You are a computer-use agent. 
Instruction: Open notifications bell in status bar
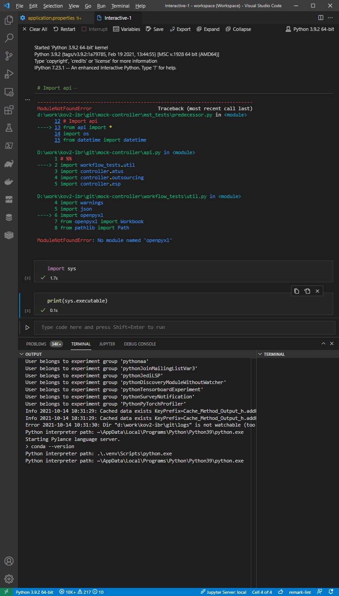point(332,592)
